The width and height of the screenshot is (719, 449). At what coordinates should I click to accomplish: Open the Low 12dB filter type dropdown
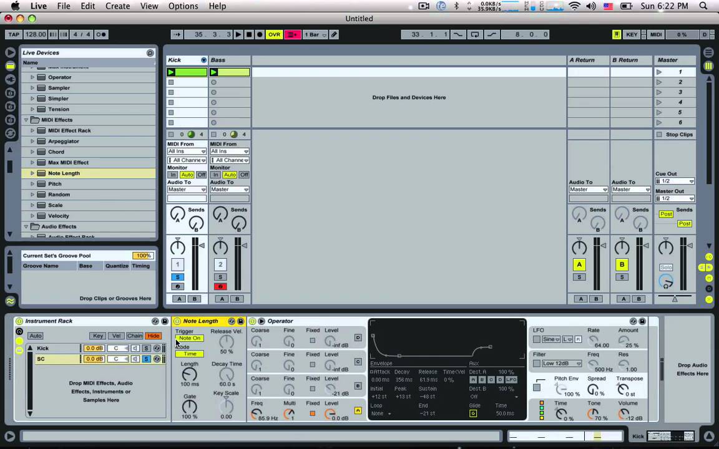pyautogui.click(x=562, y=364)
